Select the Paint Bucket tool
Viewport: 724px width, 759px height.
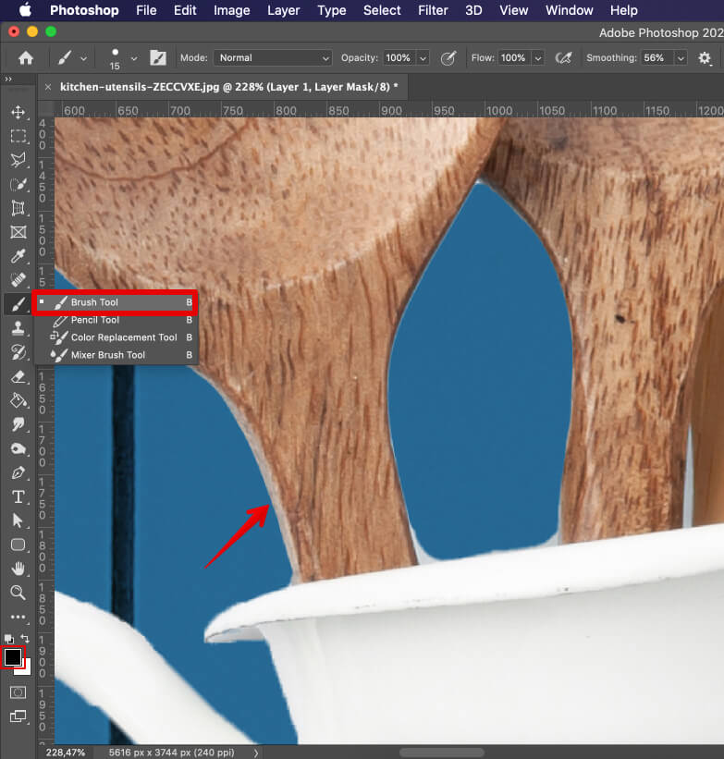[x=18, y=401]
